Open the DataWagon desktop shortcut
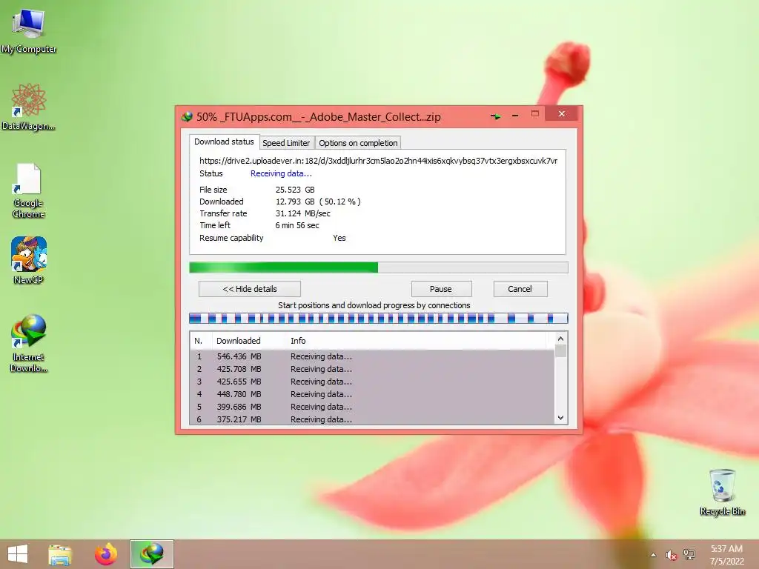The width and height of the screenshot is (759, 569). pyautogui.click(x=29, y=107)
